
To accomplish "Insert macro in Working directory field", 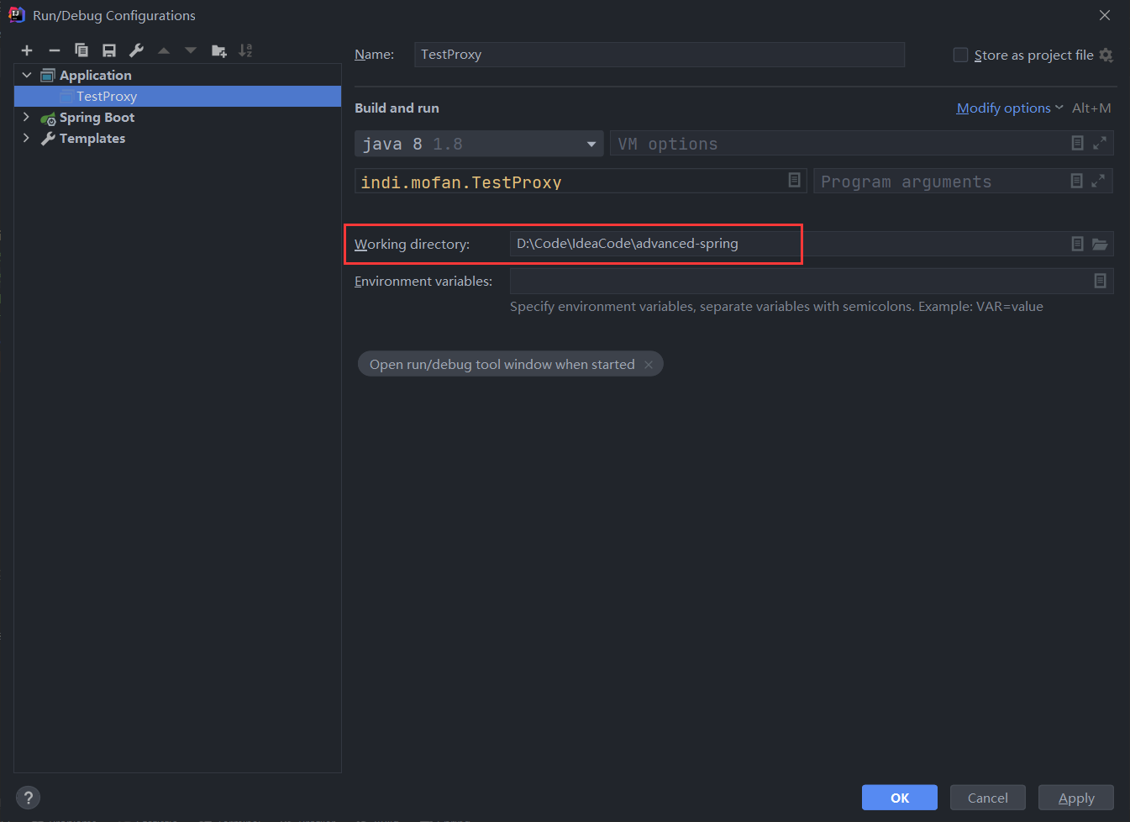I will point(1077,244).
